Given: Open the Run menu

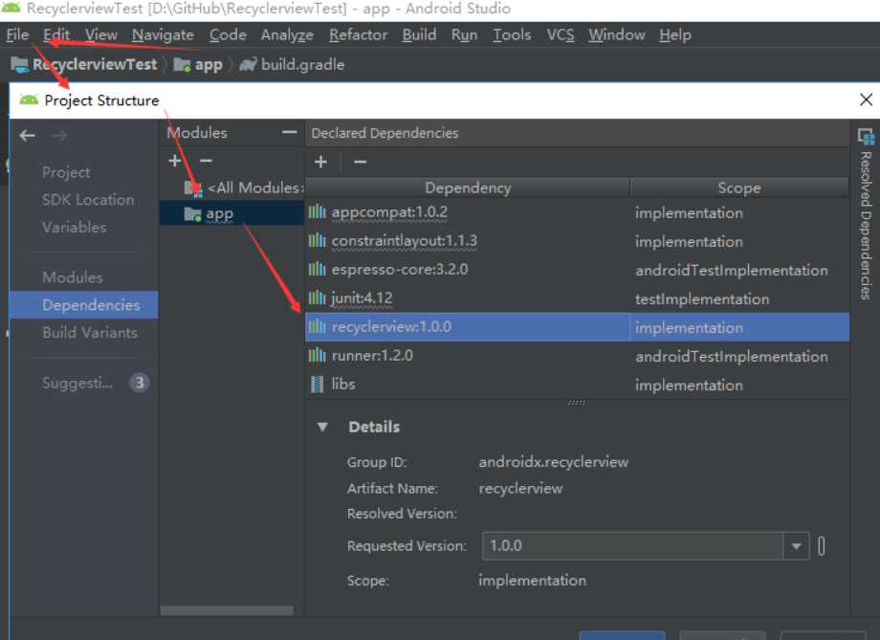Looking at the screenshot, I should (x=464, y=34).
